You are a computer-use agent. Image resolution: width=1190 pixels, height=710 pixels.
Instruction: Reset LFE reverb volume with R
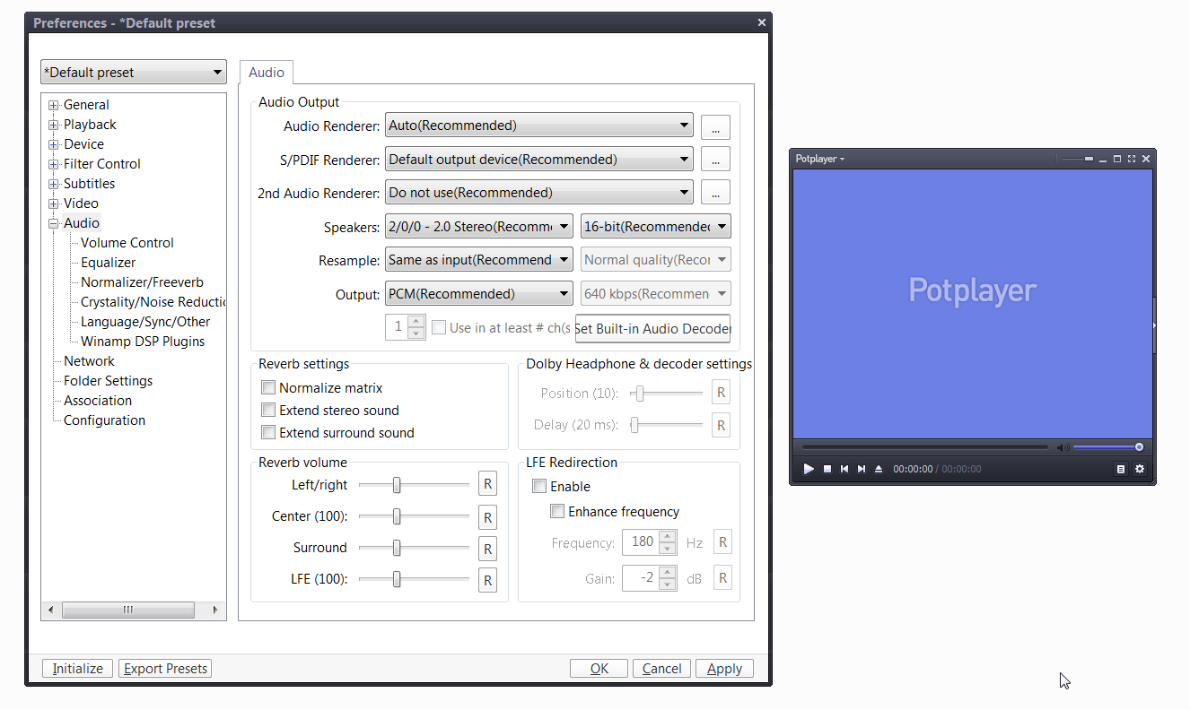coord(487,580)
